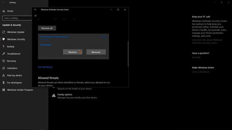Click the Home house icon

[4, 11]
